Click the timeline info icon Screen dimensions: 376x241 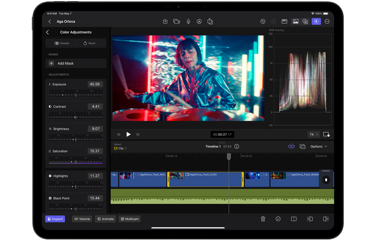237,147
